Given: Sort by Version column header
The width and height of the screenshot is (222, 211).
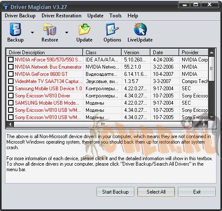Looking at the screenshot, I should (136, 53).
